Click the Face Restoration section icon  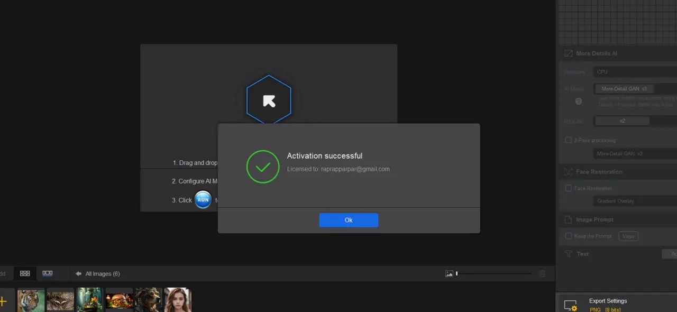pos(569,172)
